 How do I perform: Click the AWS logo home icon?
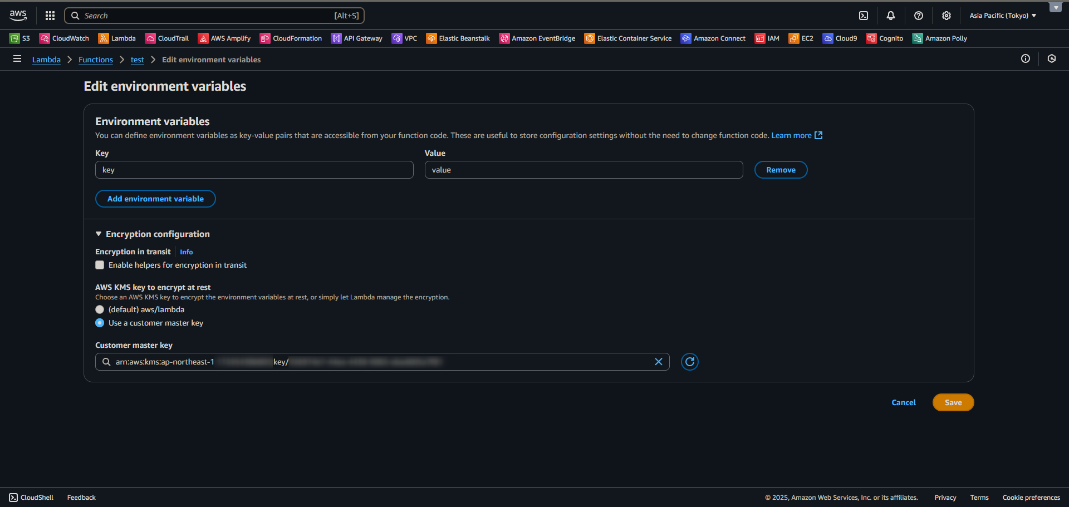[18, 16]
